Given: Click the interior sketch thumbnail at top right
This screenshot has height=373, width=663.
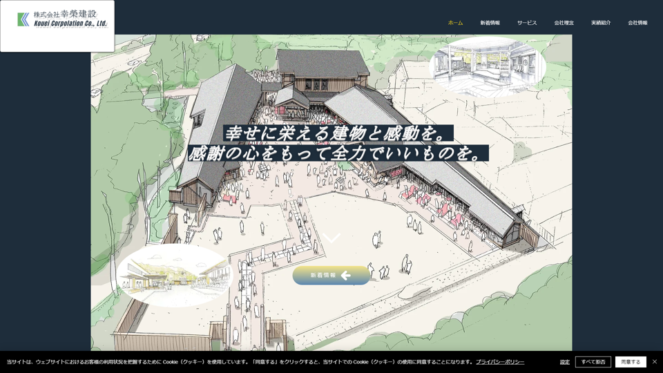Looking at the screenshot, I should point(488,66).
